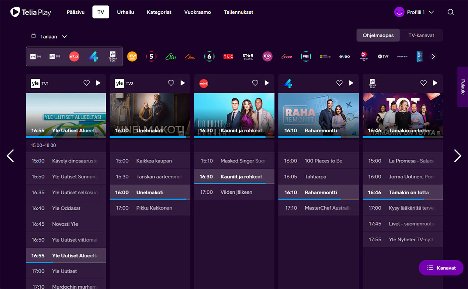
Task: Expand the Profiili 1 menu
Action: (414, 12)
